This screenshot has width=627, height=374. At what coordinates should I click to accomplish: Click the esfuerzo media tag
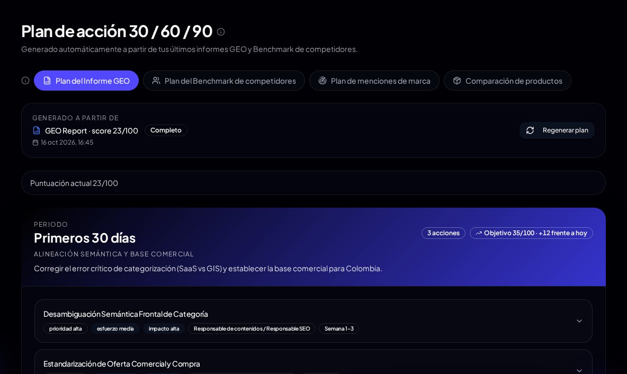pos(115,329)
